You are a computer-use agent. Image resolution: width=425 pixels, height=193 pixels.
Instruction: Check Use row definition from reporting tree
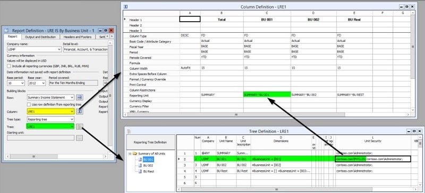pyautogui.click(x=29, y=104)
